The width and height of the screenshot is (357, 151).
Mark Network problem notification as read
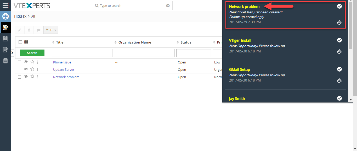click(x=339, y=6)
